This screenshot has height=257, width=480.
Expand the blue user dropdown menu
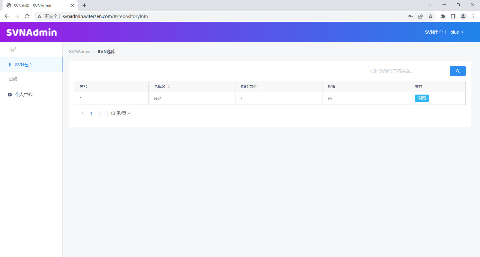click(x=457, y=32)
